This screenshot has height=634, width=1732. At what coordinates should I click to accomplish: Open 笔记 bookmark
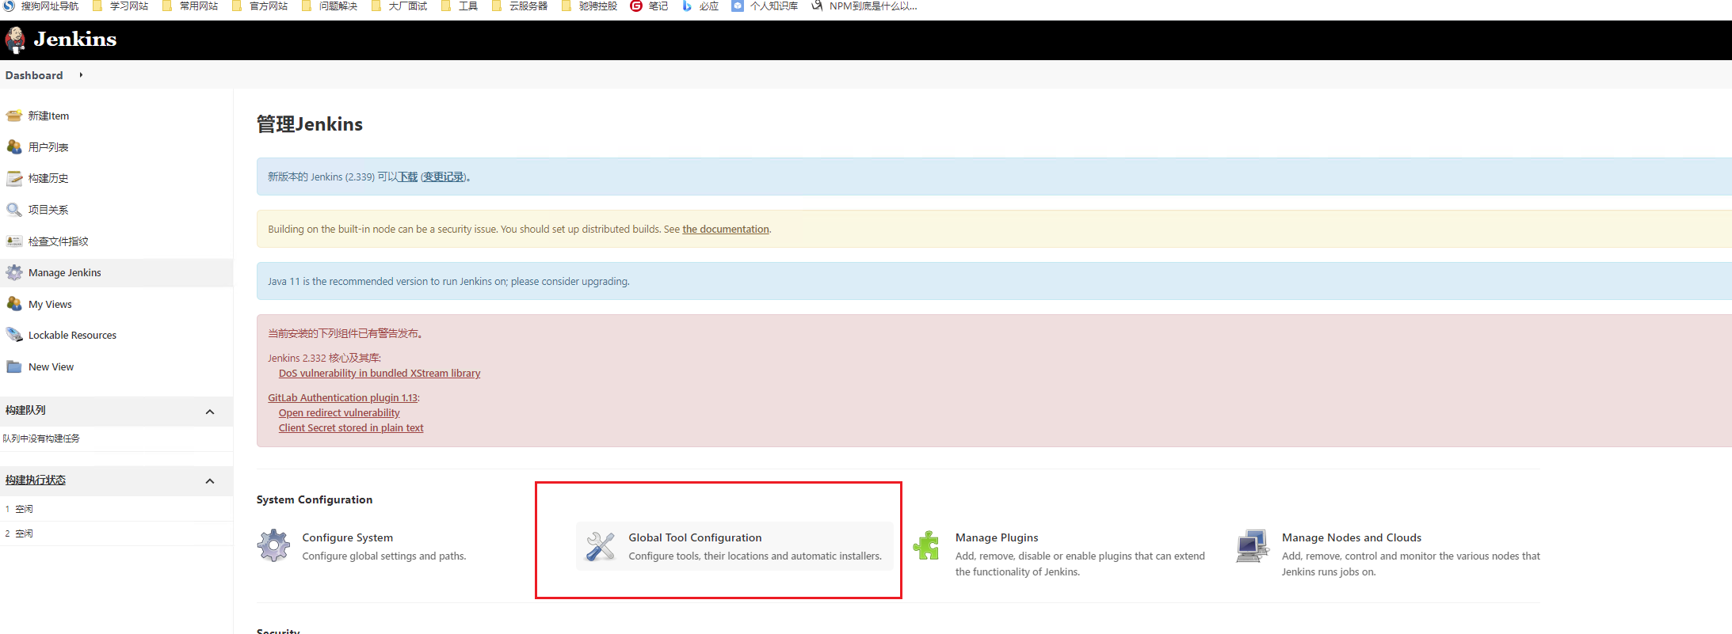649,6
